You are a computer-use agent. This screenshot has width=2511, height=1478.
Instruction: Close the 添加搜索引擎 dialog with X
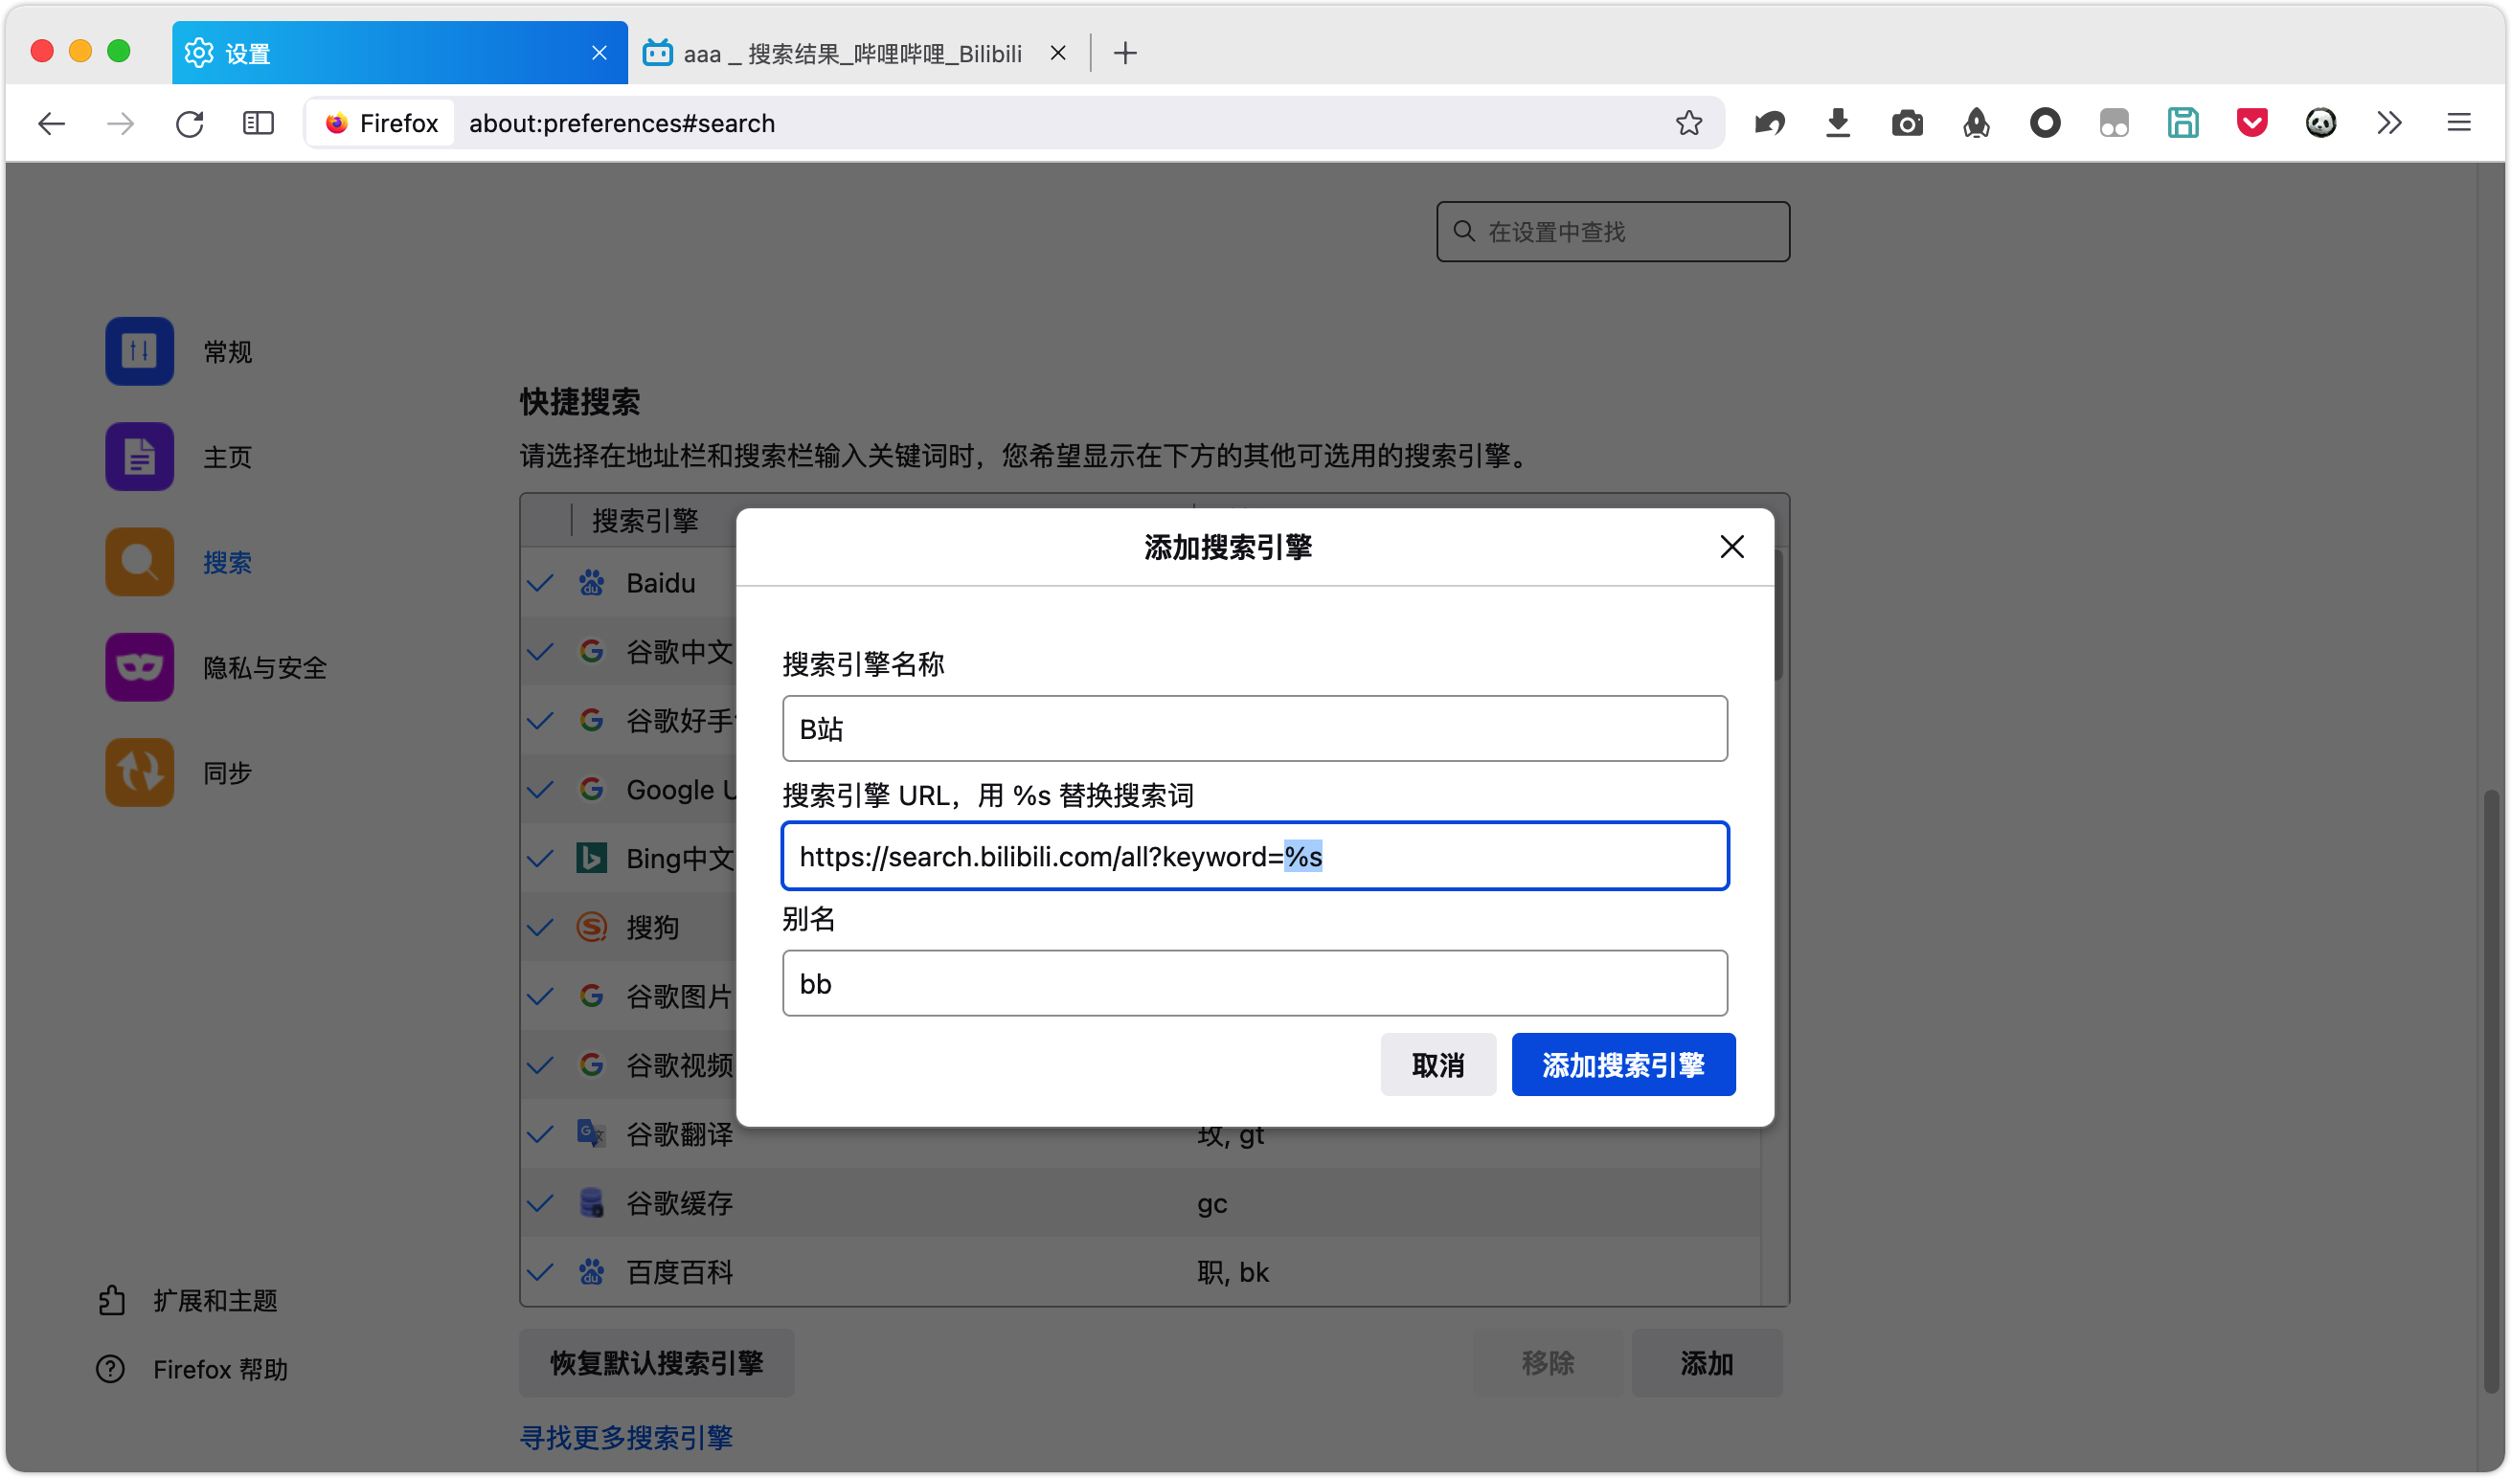coord(1731,546)
